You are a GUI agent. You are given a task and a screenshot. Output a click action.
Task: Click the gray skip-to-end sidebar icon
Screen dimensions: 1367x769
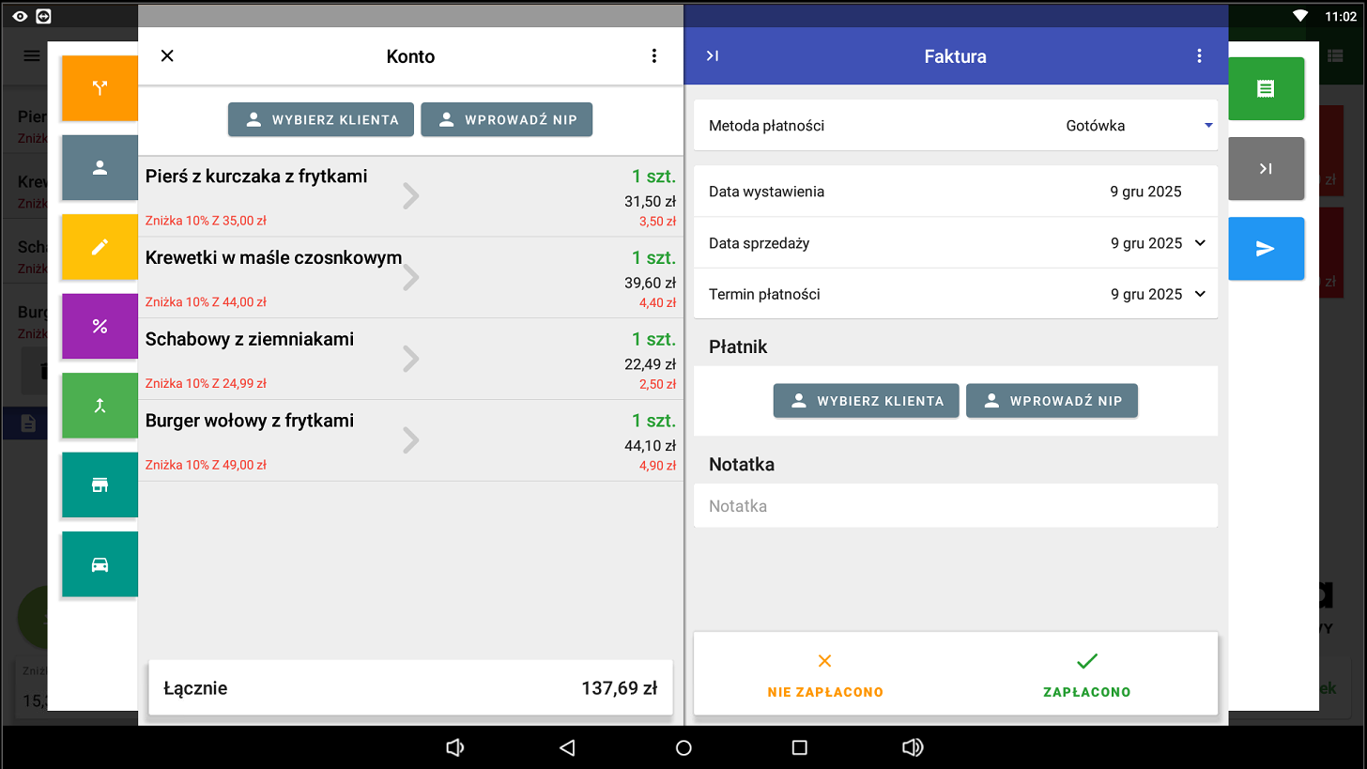(1266, 169)
